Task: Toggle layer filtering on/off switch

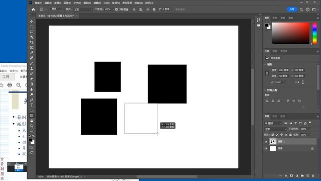Action: (x=310, y=123)
